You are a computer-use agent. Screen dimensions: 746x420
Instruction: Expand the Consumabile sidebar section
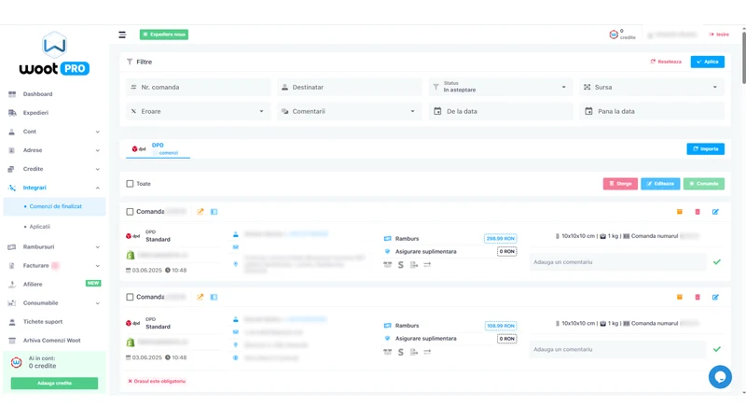[54, 302]
